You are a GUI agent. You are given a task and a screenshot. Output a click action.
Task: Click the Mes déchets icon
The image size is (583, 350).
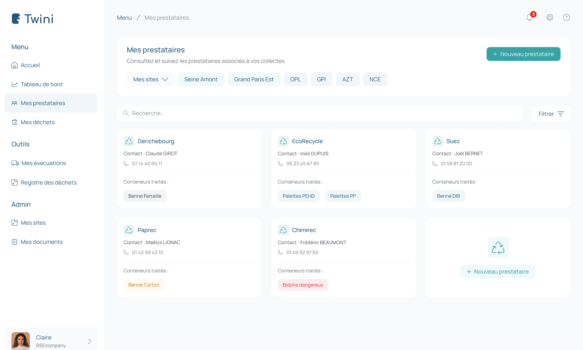[x=14, y=122]
